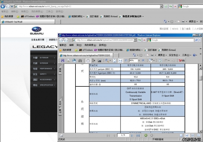Click NEWS link on Subaru page
The height and width of the screenshot is (142, 203).
[x=175, y=29]
